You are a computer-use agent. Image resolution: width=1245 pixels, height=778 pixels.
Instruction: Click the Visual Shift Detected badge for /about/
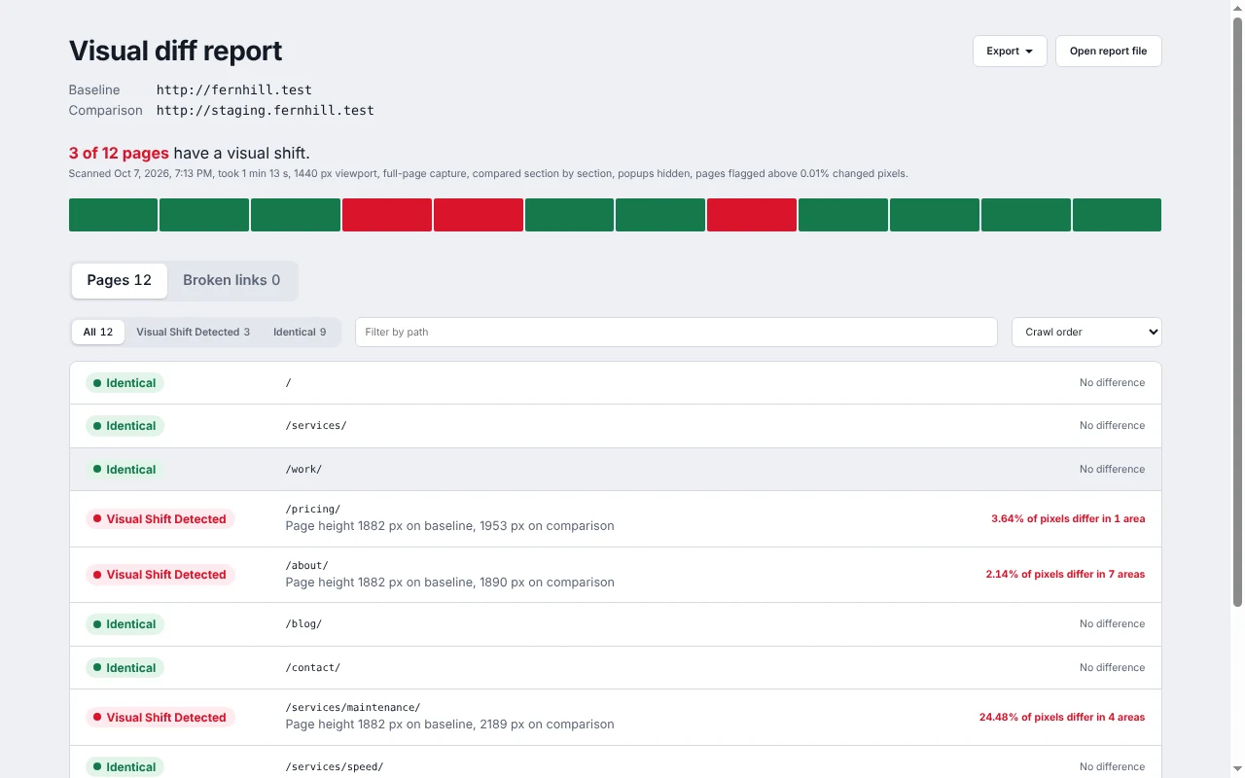click(x=160, y=575)
